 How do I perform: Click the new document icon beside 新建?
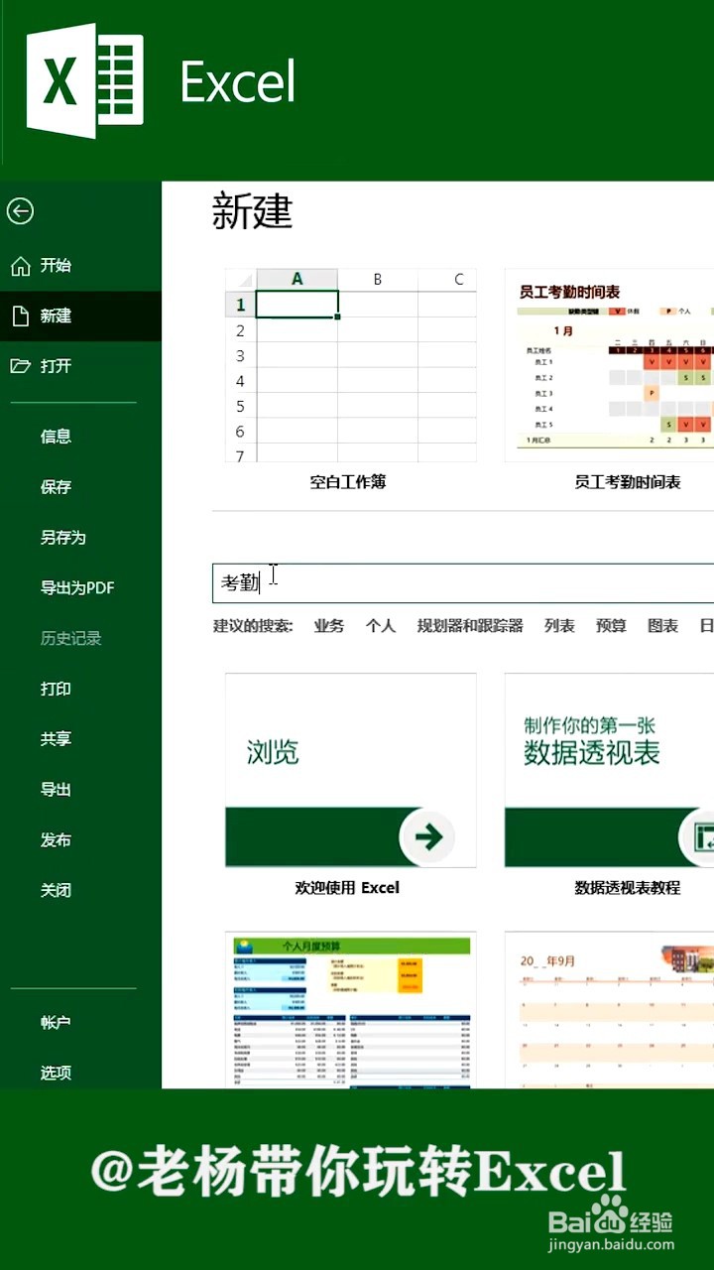coord(20,316)
